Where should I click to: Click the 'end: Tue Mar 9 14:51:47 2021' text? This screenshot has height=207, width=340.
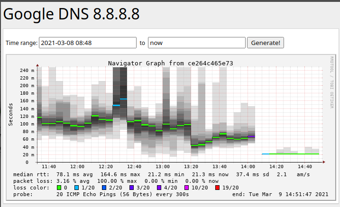[x=280, y=194]
